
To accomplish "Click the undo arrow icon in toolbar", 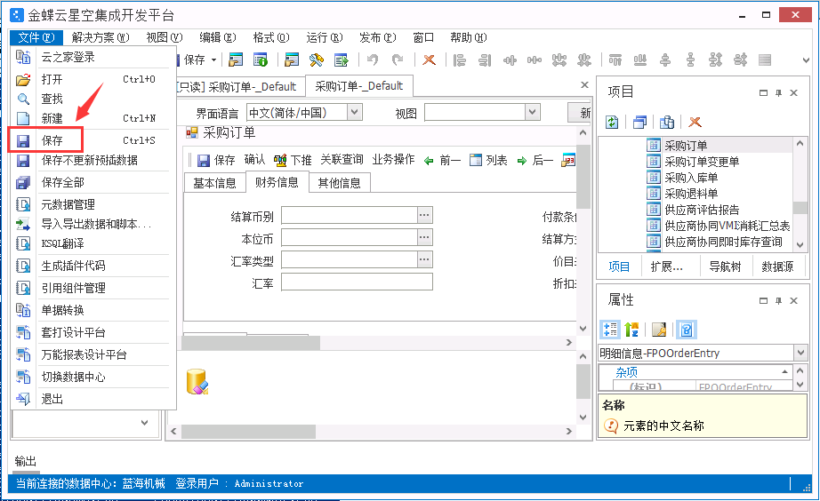I will [x=373, y=60].
